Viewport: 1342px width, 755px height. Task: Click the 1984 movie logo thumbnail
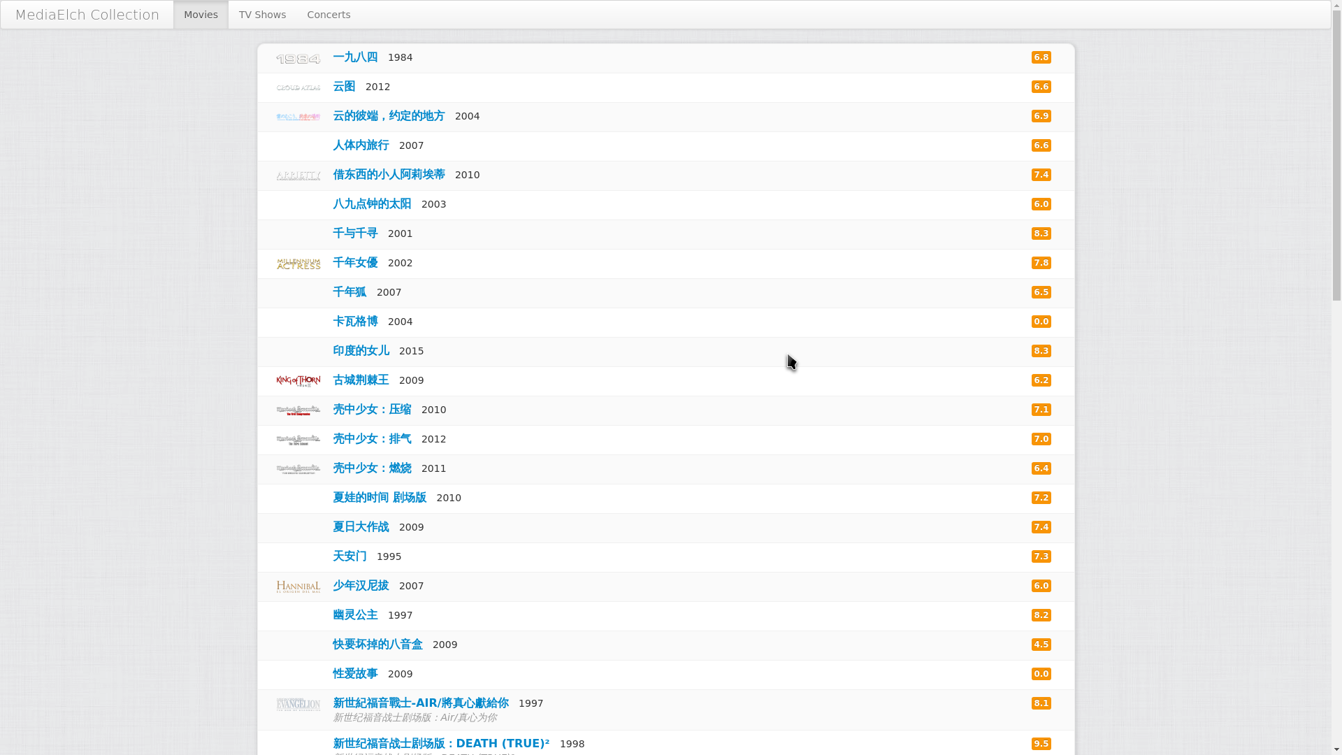[x=298, y=59]
